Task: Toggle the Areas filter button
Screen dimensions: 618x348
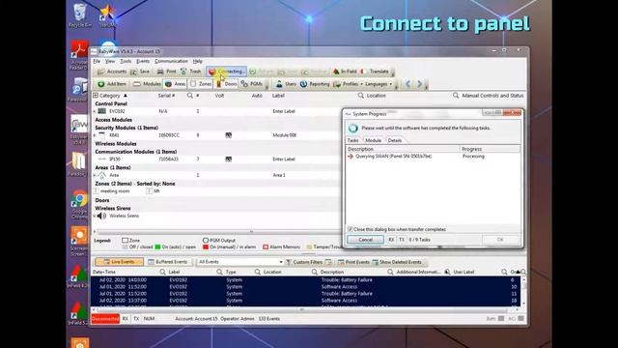Action: tap(176, 84)
